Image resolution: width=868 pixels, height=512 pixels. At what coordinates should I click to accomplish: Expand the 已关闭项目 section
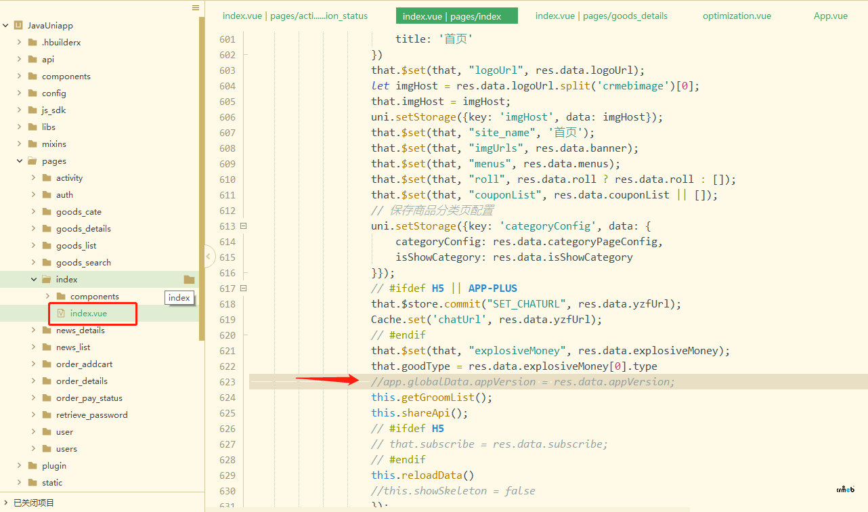[x=5, y=503]
